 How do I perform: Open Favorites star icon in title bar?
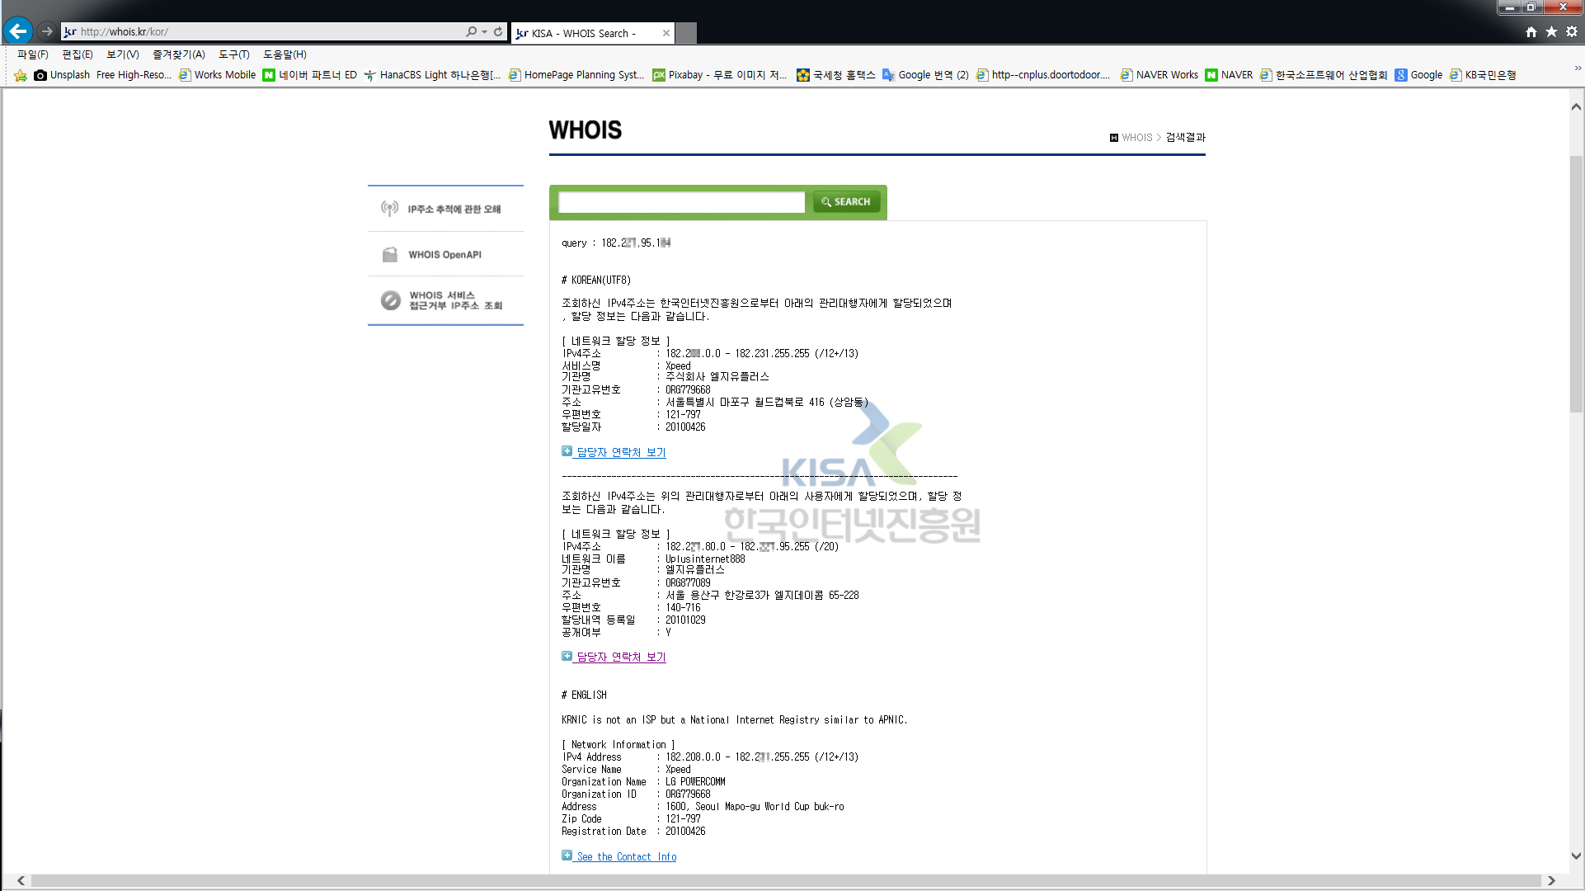click(x=1551, y=31)
